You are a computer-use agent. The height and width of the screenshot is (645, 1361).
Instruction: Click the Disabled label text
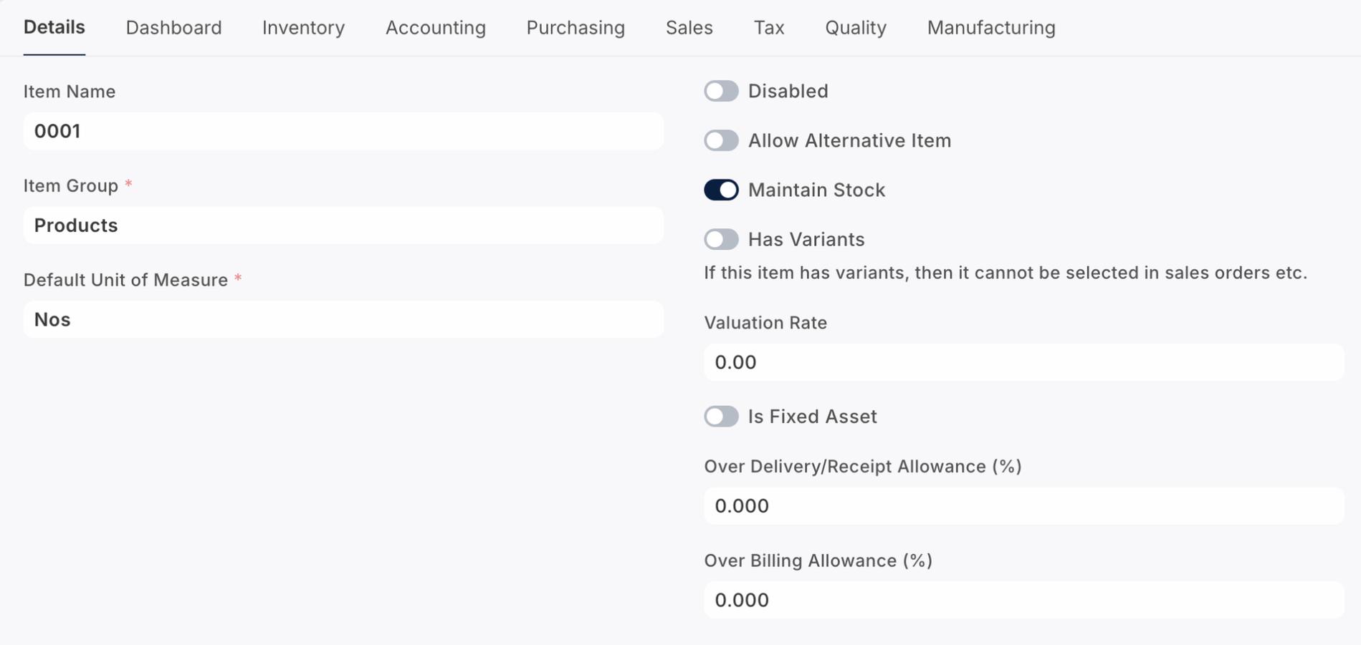pyautogui.click(x=788, y=91)
